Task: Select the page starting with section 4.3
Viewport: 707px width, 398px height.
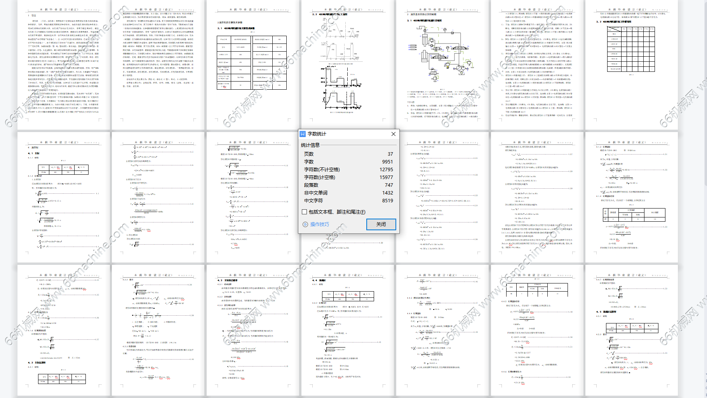Action: coord(252,330)
